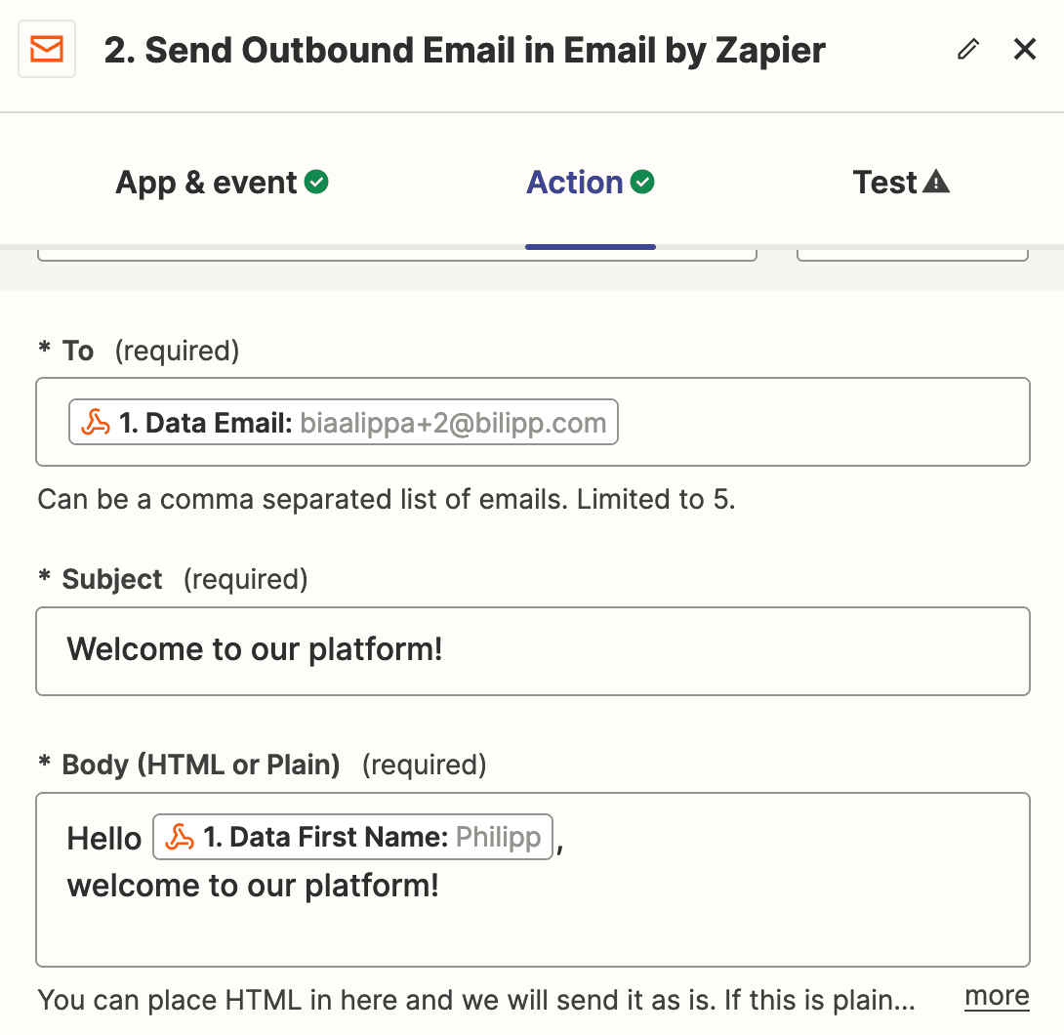Switch to the App & event tab

(206, 183)
